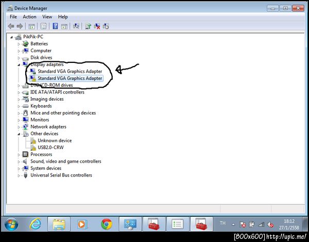This screenshot has width=309, height=242.
Task: Click the Update Driver Software icon
Action: pyautogui.click(x=88, y=26)
